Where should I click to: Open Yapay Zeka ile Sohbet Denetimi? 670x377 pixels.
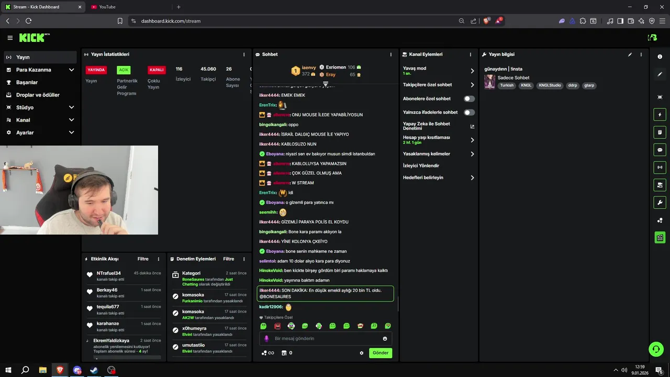[438, 126]
